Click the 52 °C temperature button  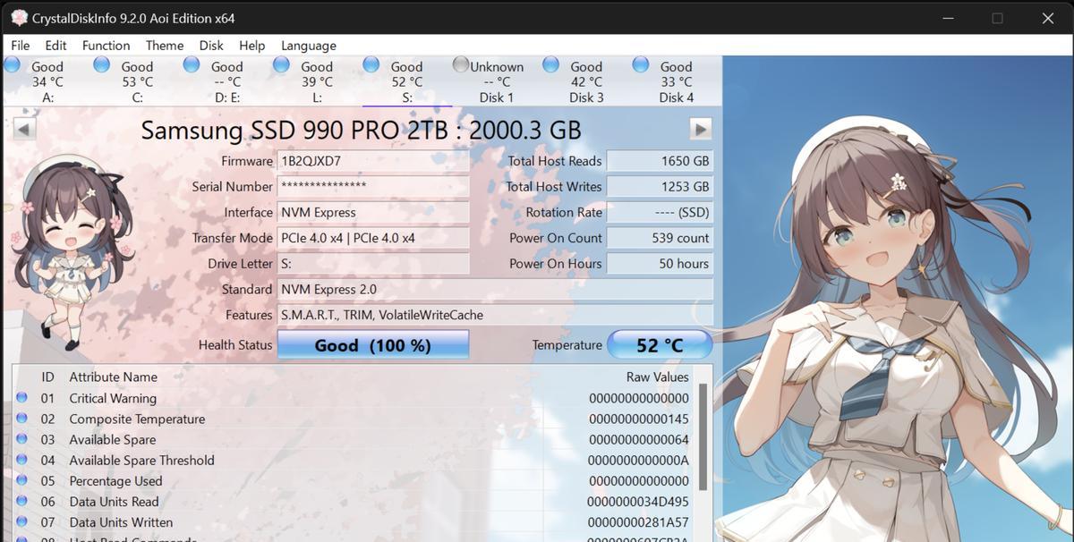point(660,345)
